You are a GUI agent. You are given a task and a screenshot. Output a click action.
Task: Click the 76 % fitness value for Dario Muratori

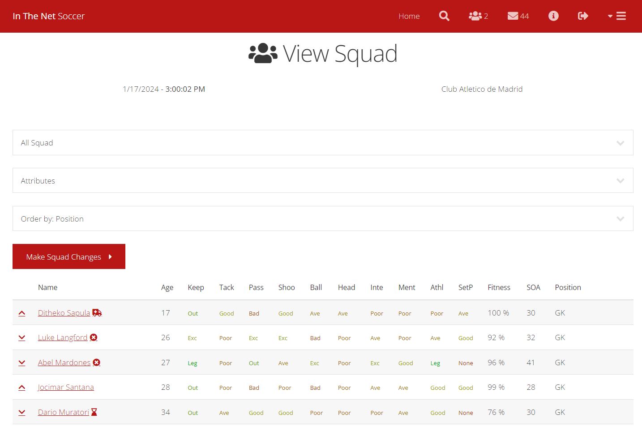point(496,412)
